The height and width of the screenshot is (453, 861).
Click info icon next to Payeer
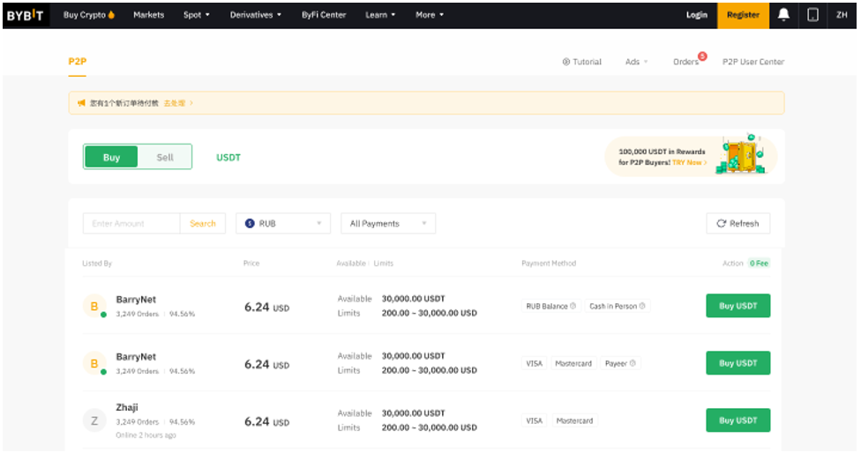click(633, 363)
